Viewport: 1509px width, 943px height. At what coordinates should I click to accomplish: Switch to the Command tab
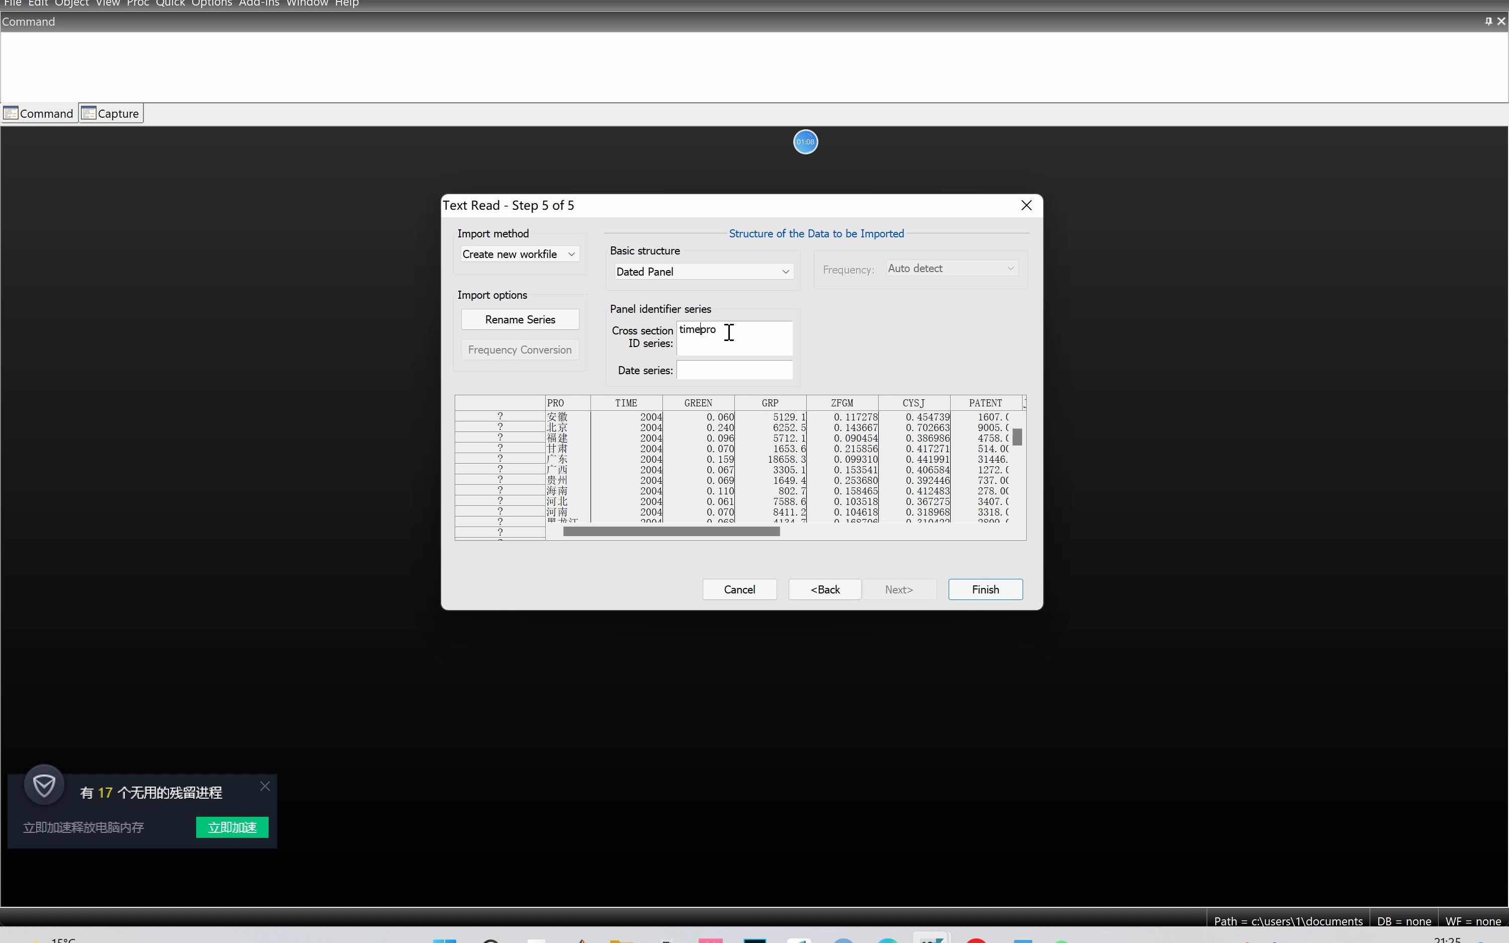point(39,114)
